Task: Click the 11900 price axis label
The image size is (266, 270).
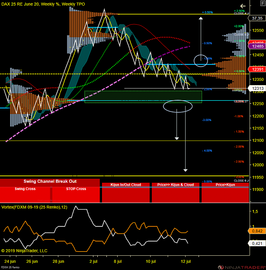Action: pos(258,189)
